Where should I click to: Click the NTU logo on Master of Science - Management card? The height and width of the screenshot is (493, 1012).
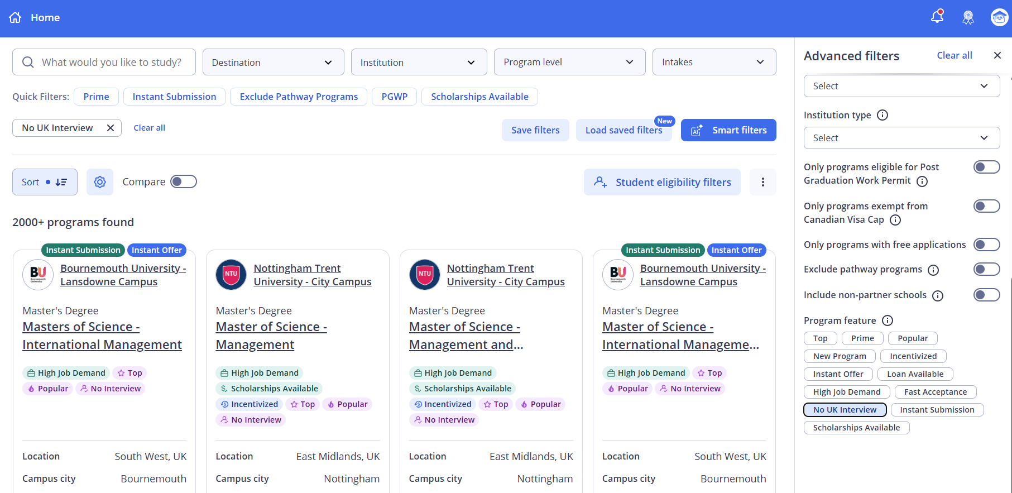(231, 275)
